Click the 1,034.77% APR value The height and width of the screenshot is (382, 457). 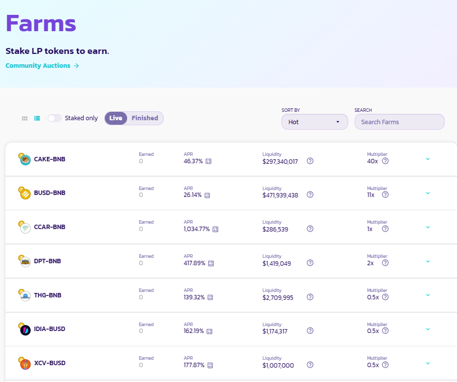(197, 229)
